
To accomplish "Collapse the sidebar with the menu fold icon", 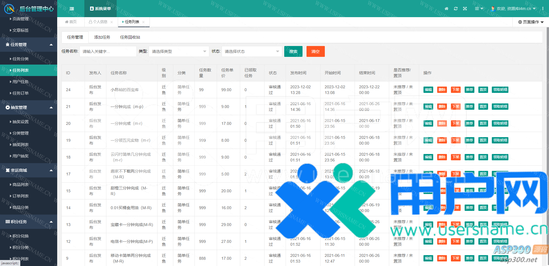I will (x=72, y=9).
